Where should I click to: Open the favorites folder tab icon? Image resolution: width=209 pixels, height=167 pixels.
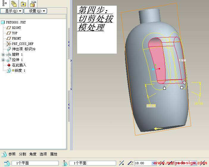23,4
